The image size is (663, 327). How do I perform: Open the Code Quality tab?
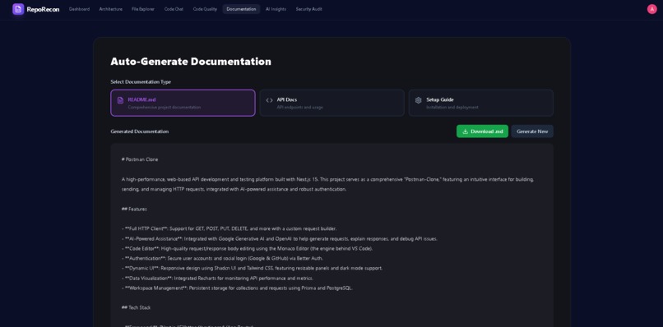205,9
